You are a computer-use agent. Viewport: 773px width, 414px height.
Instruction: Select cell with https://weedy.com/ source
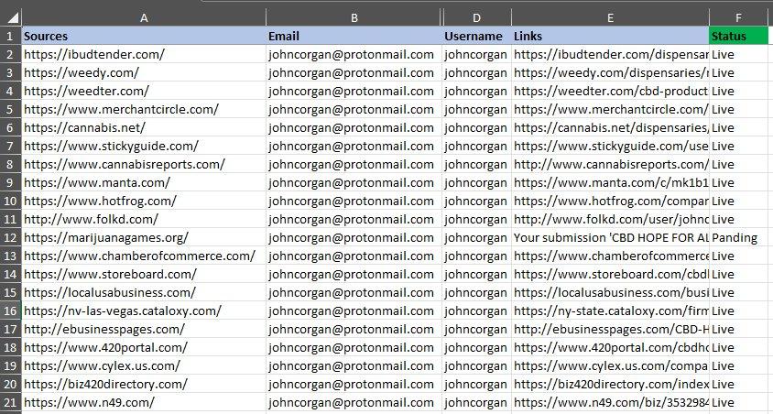[x=144, y=72]
